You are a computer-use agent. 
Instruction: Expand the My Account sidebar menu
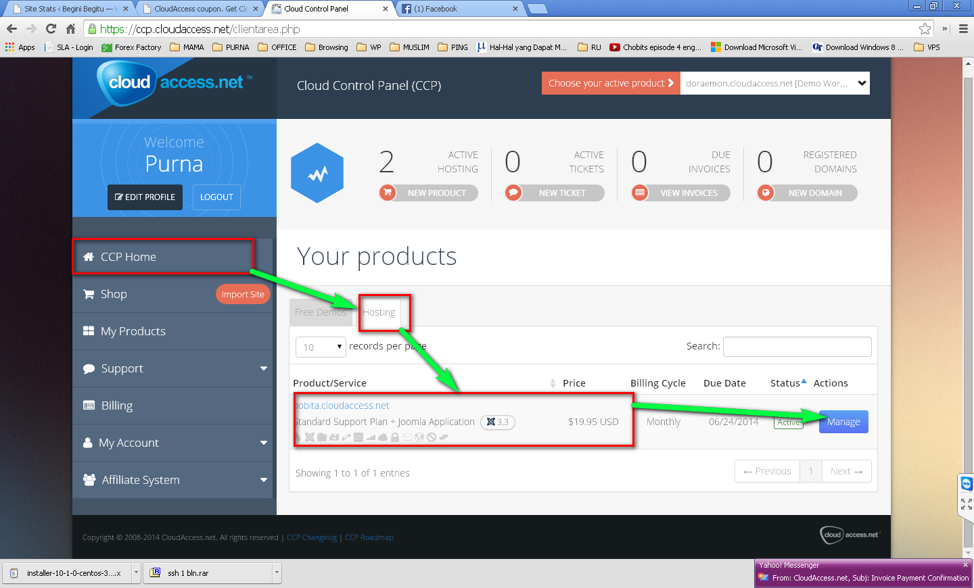[x=264, y=443]
